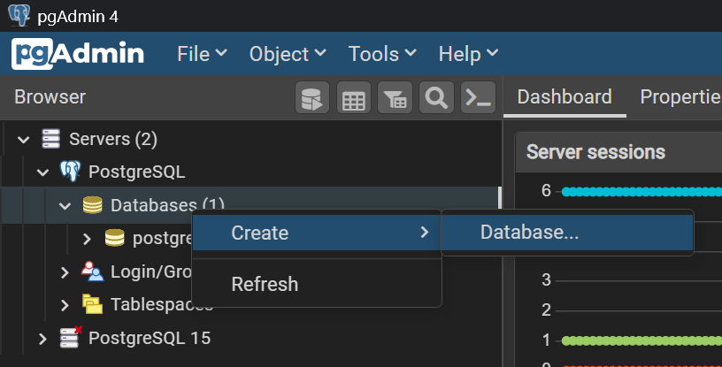Select Refresh in the context menu
722x367 pixels.
264,284
